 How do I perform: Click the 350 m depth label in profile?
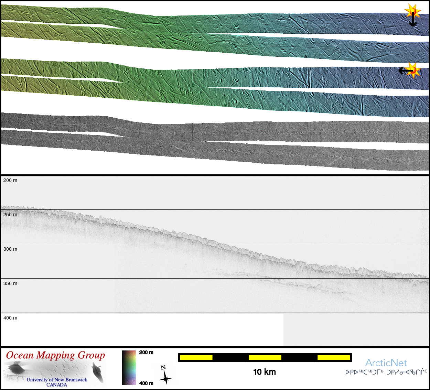[10, 283]
